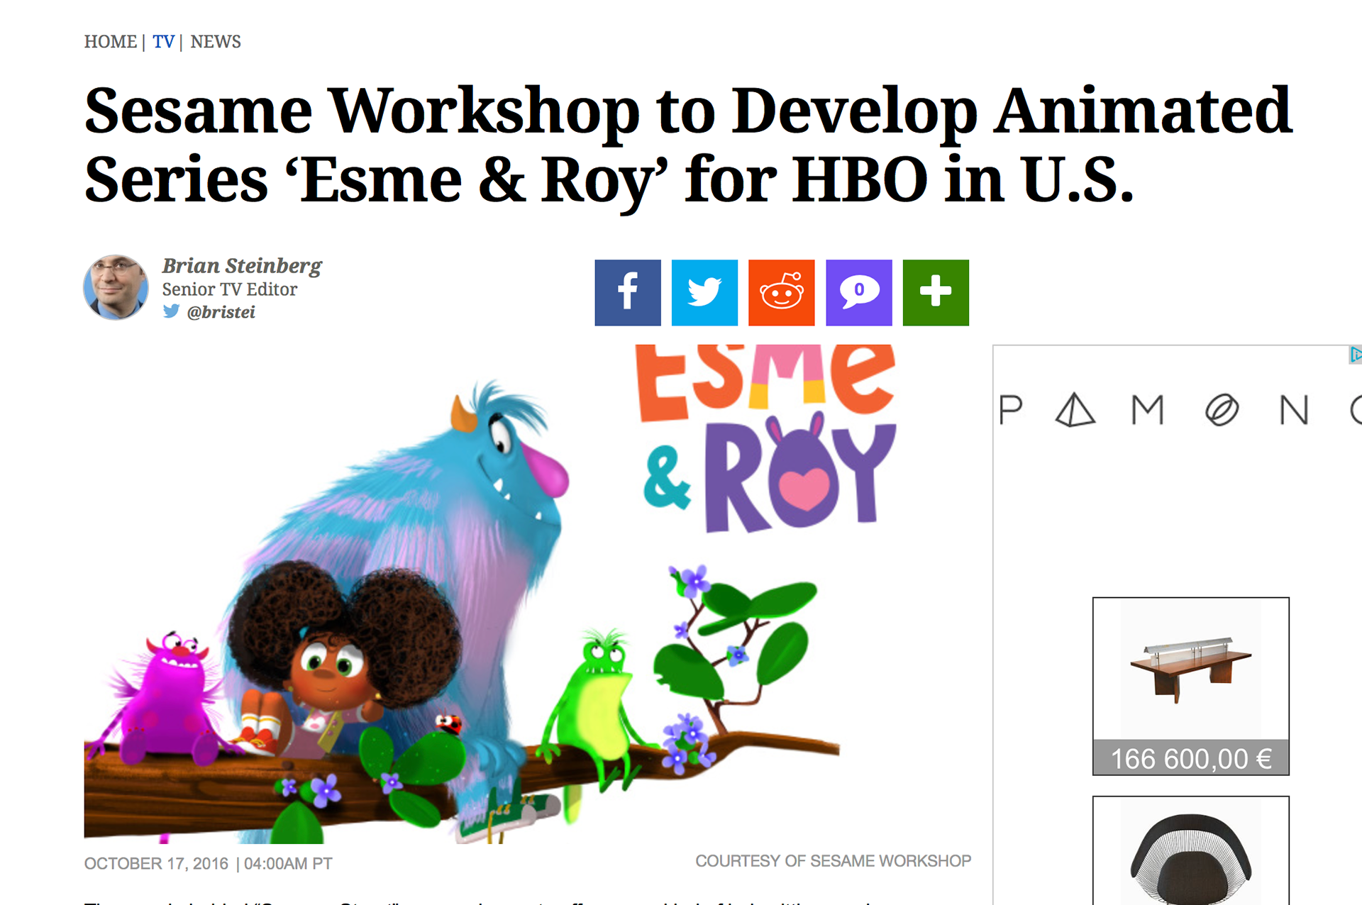The height and width of the screenshot is (905, 1362).
Task: Open Brian Steinberg author page
Action: coord(242,266)
